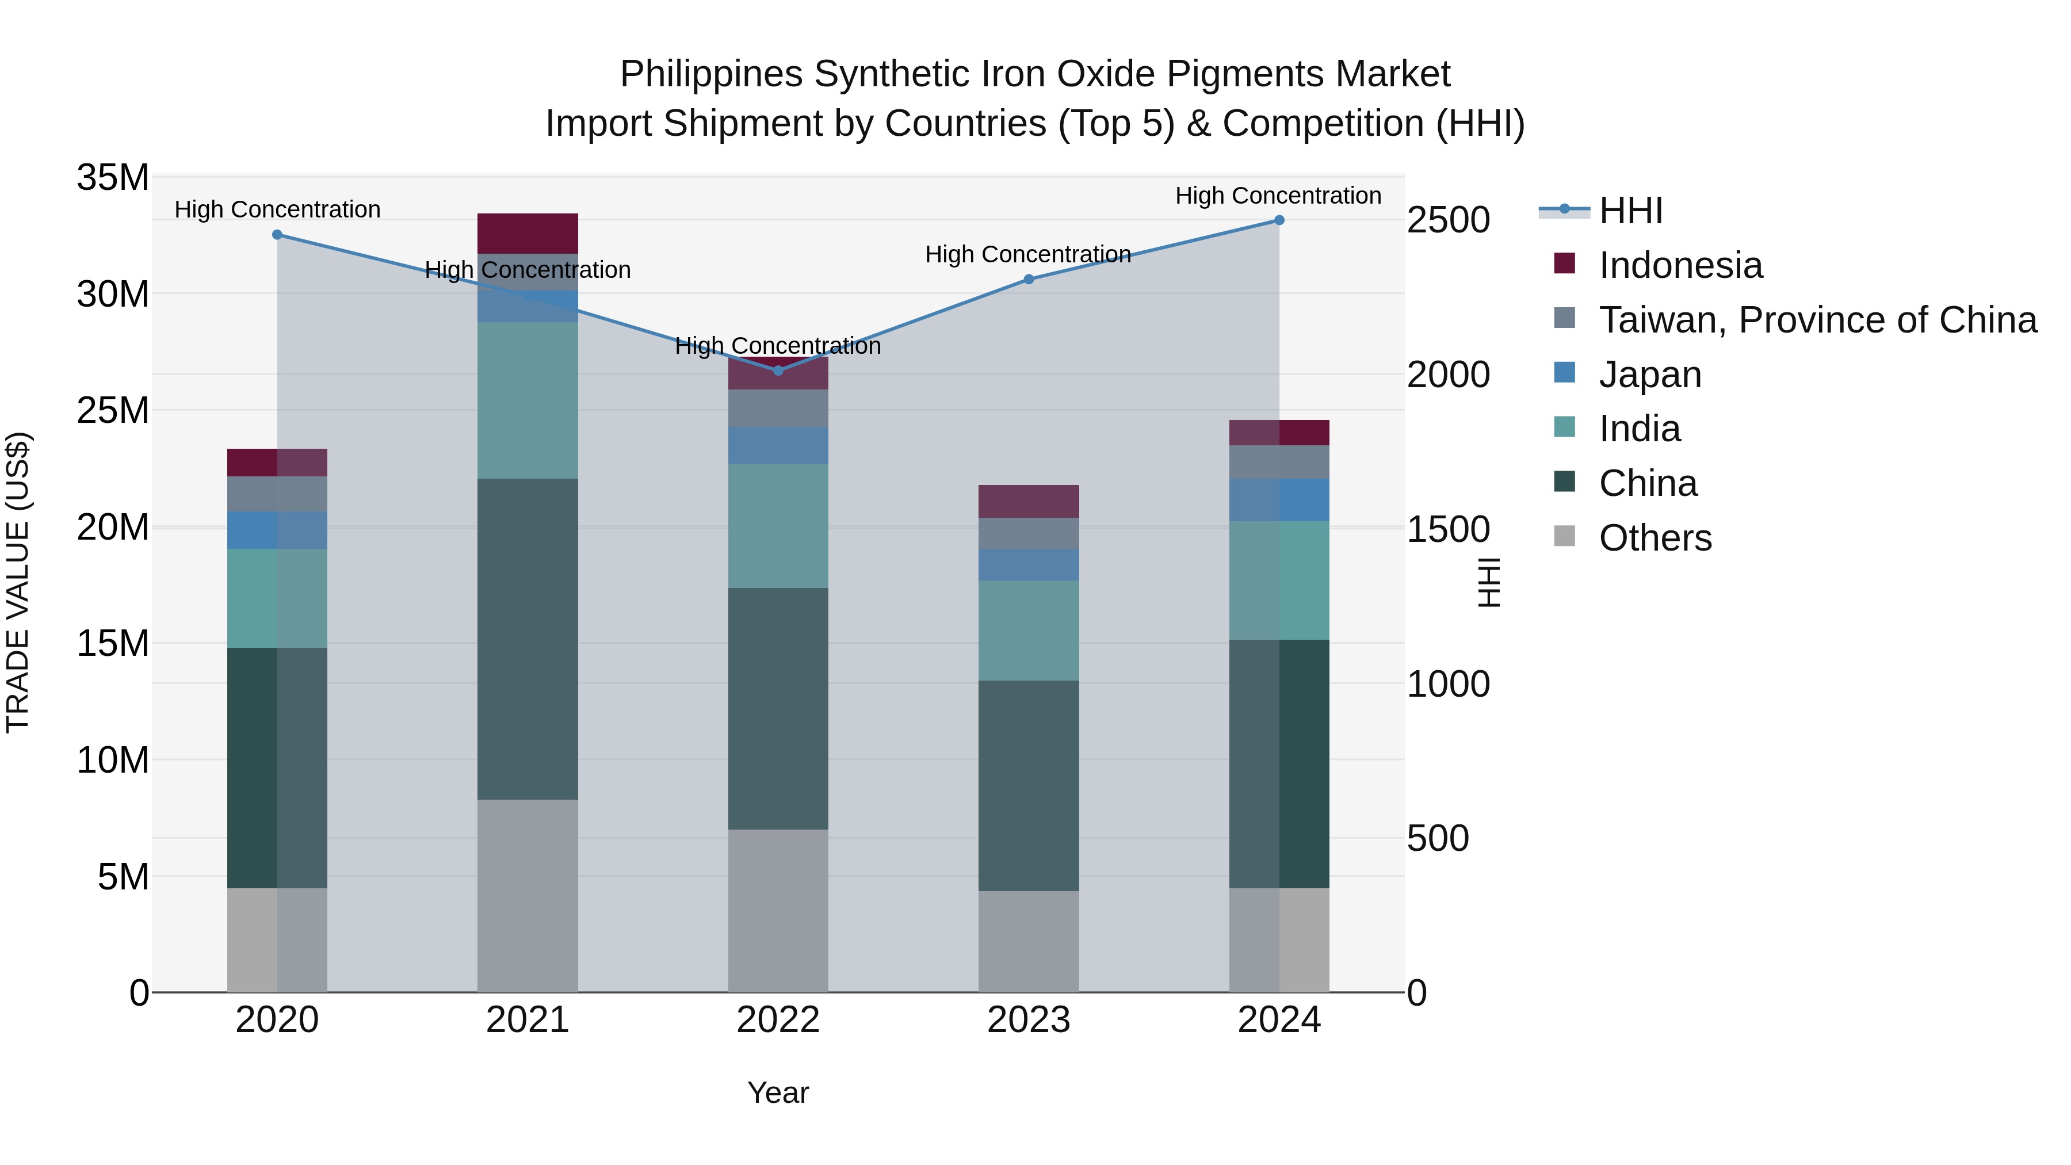Screen dimensions: 2071x1165
Task: Select the 2023 HHI data point
Action: (x=1029, y=279)
